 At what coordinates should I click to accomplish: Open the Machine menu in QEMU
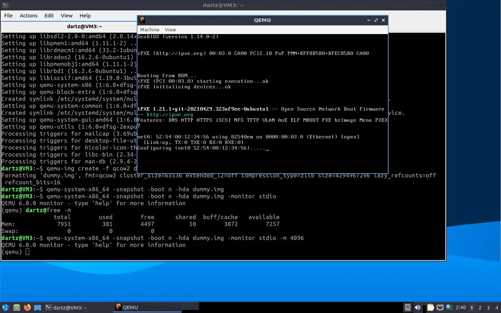[x=150, y=30]
